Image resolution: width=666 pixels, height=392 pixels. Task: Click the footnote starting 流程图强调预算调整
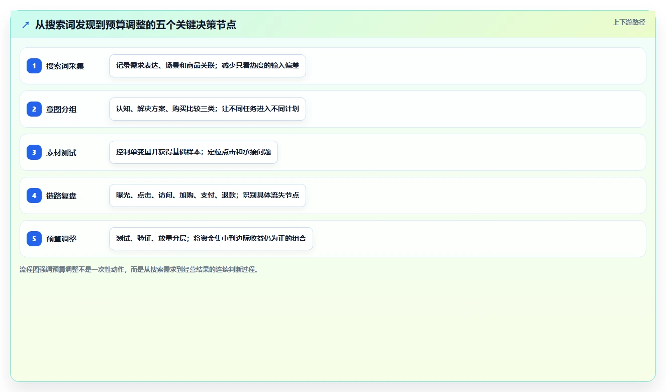(139, 269)
